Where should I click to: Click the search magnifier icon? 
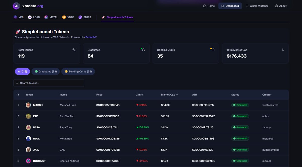(x=17, y=83)
